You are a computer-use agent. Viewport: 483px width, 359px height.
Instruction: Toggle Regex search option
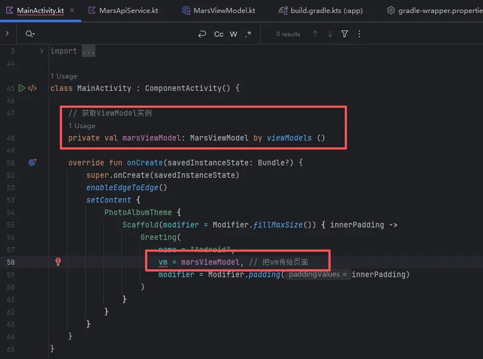248,34
